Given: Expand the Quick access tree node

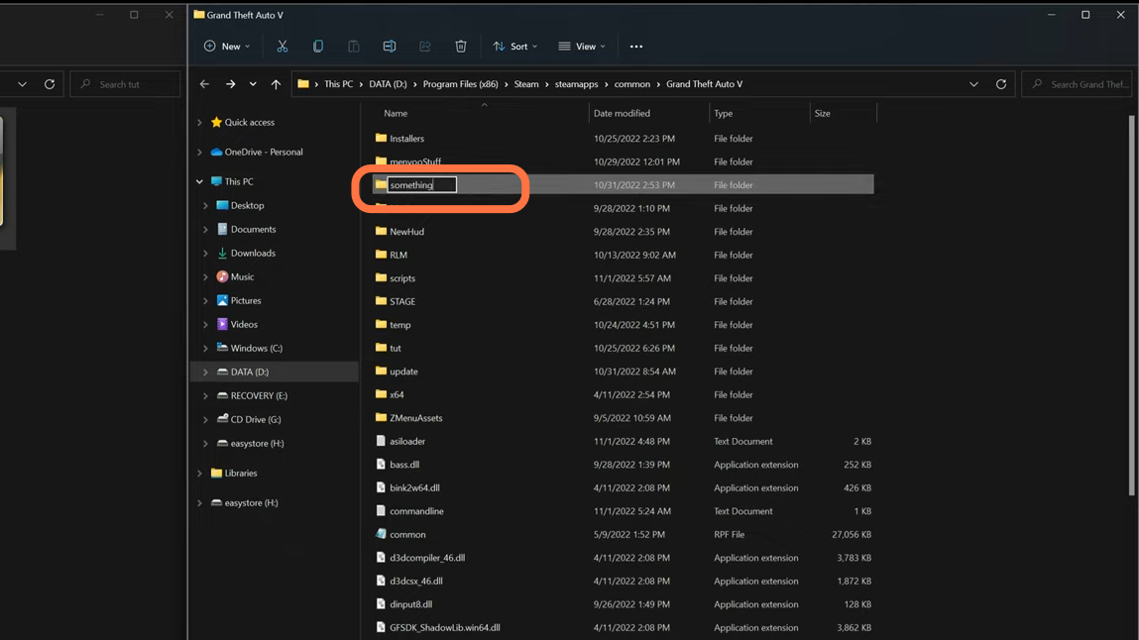Looking at the screenshot, I should pyautogui.click(x=200, y=123).
